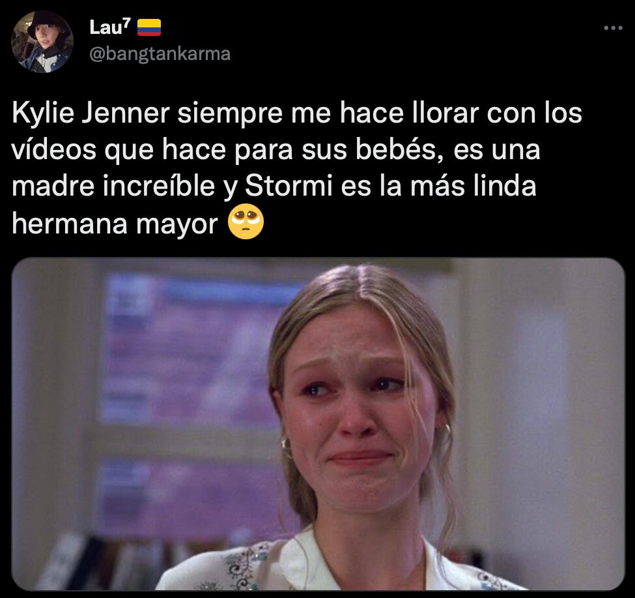Click the phrase 'hermana mayor' in the tweet

pyautogui.click(x=115, y=224)
